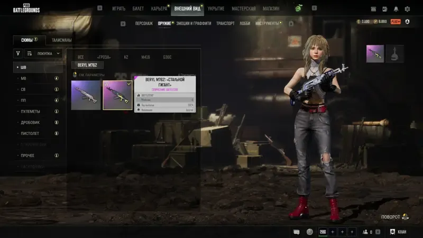Switch to the Талисманы tab

[61, 40]
